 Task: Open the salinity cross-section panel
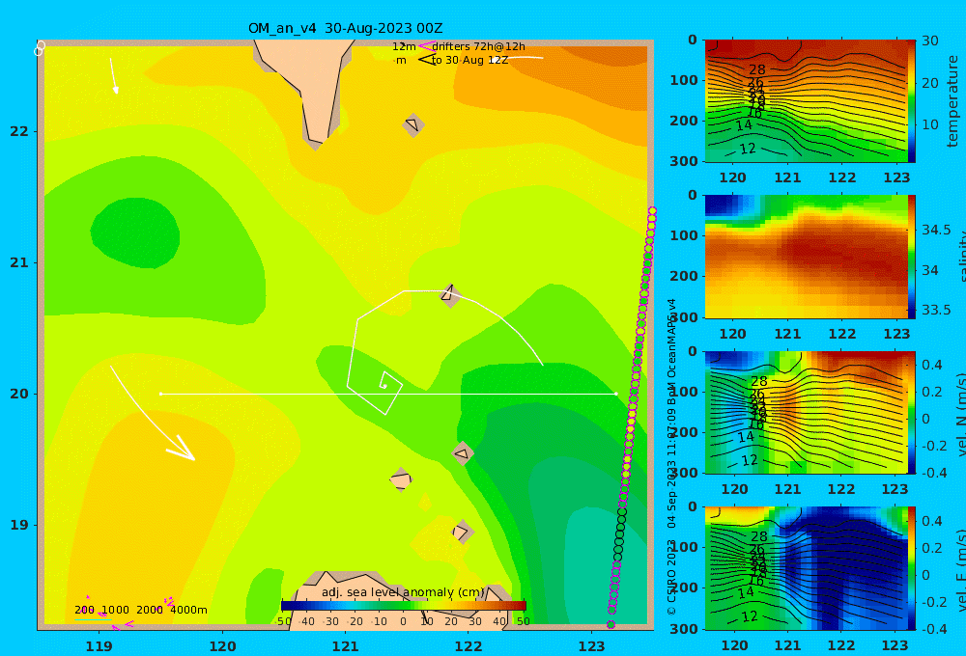806,257
